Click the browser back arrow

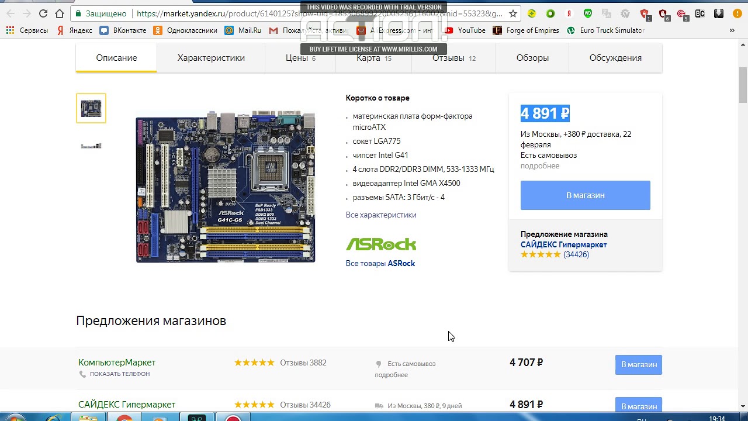(11, 13)
